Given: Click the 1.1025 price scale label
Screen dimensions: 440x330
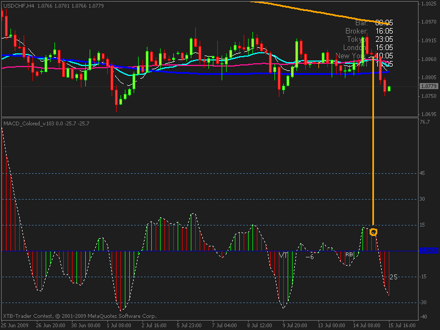Looking at the screenshot, I should [x=429, y=4].
